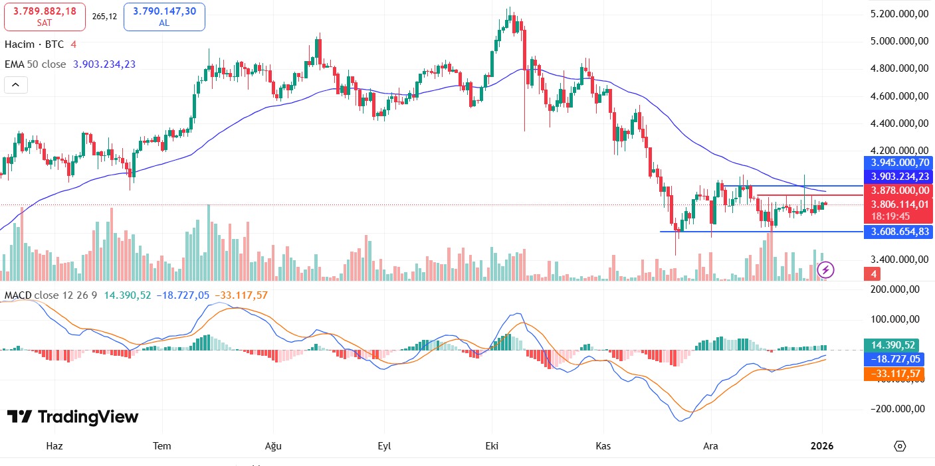Click the red volume label 4 on axis
The width and height of the screenshot is (935, 466).
tap(871, 273)
